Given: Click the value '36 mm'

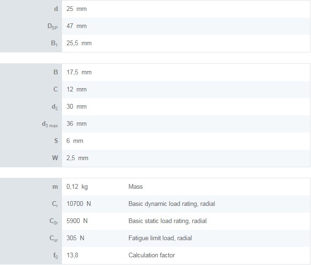Looking at the screenshot, I should pos(76,123).
